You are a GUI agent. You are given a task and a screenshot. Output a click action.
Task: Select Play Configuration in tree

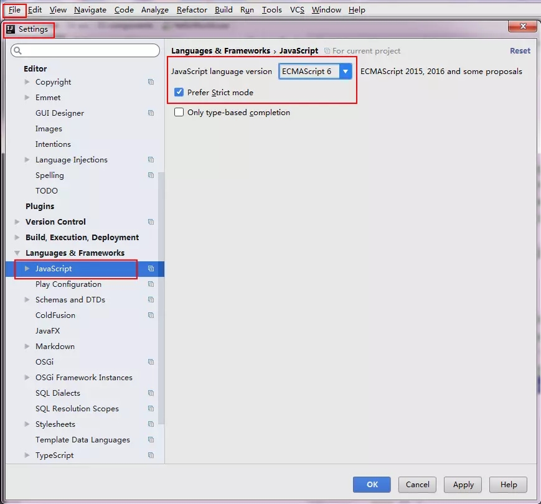point(68,284)
